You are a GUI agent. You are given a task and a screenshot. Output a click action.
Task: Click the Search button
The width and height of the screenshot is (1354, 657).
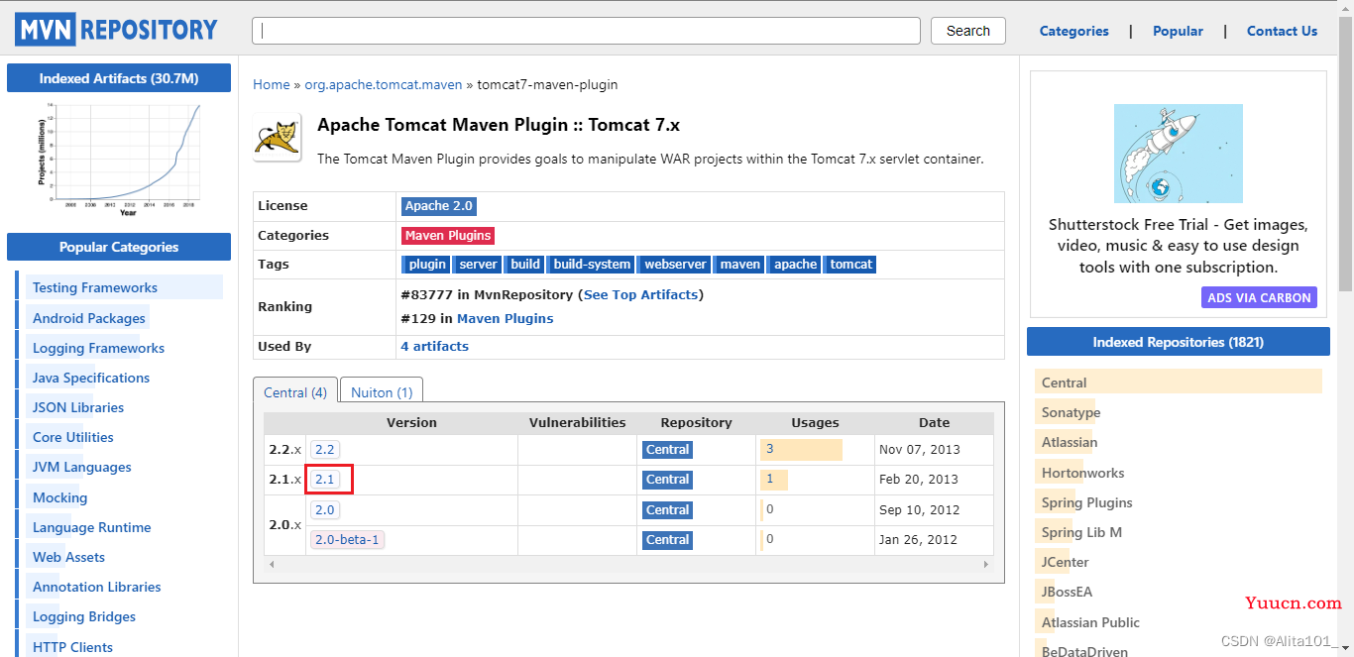click(968, 31)
